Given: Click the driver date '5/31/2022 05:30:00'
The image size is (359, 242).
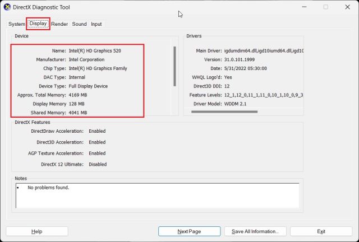Looking at the screenshot, I should [x=246, y=68].
